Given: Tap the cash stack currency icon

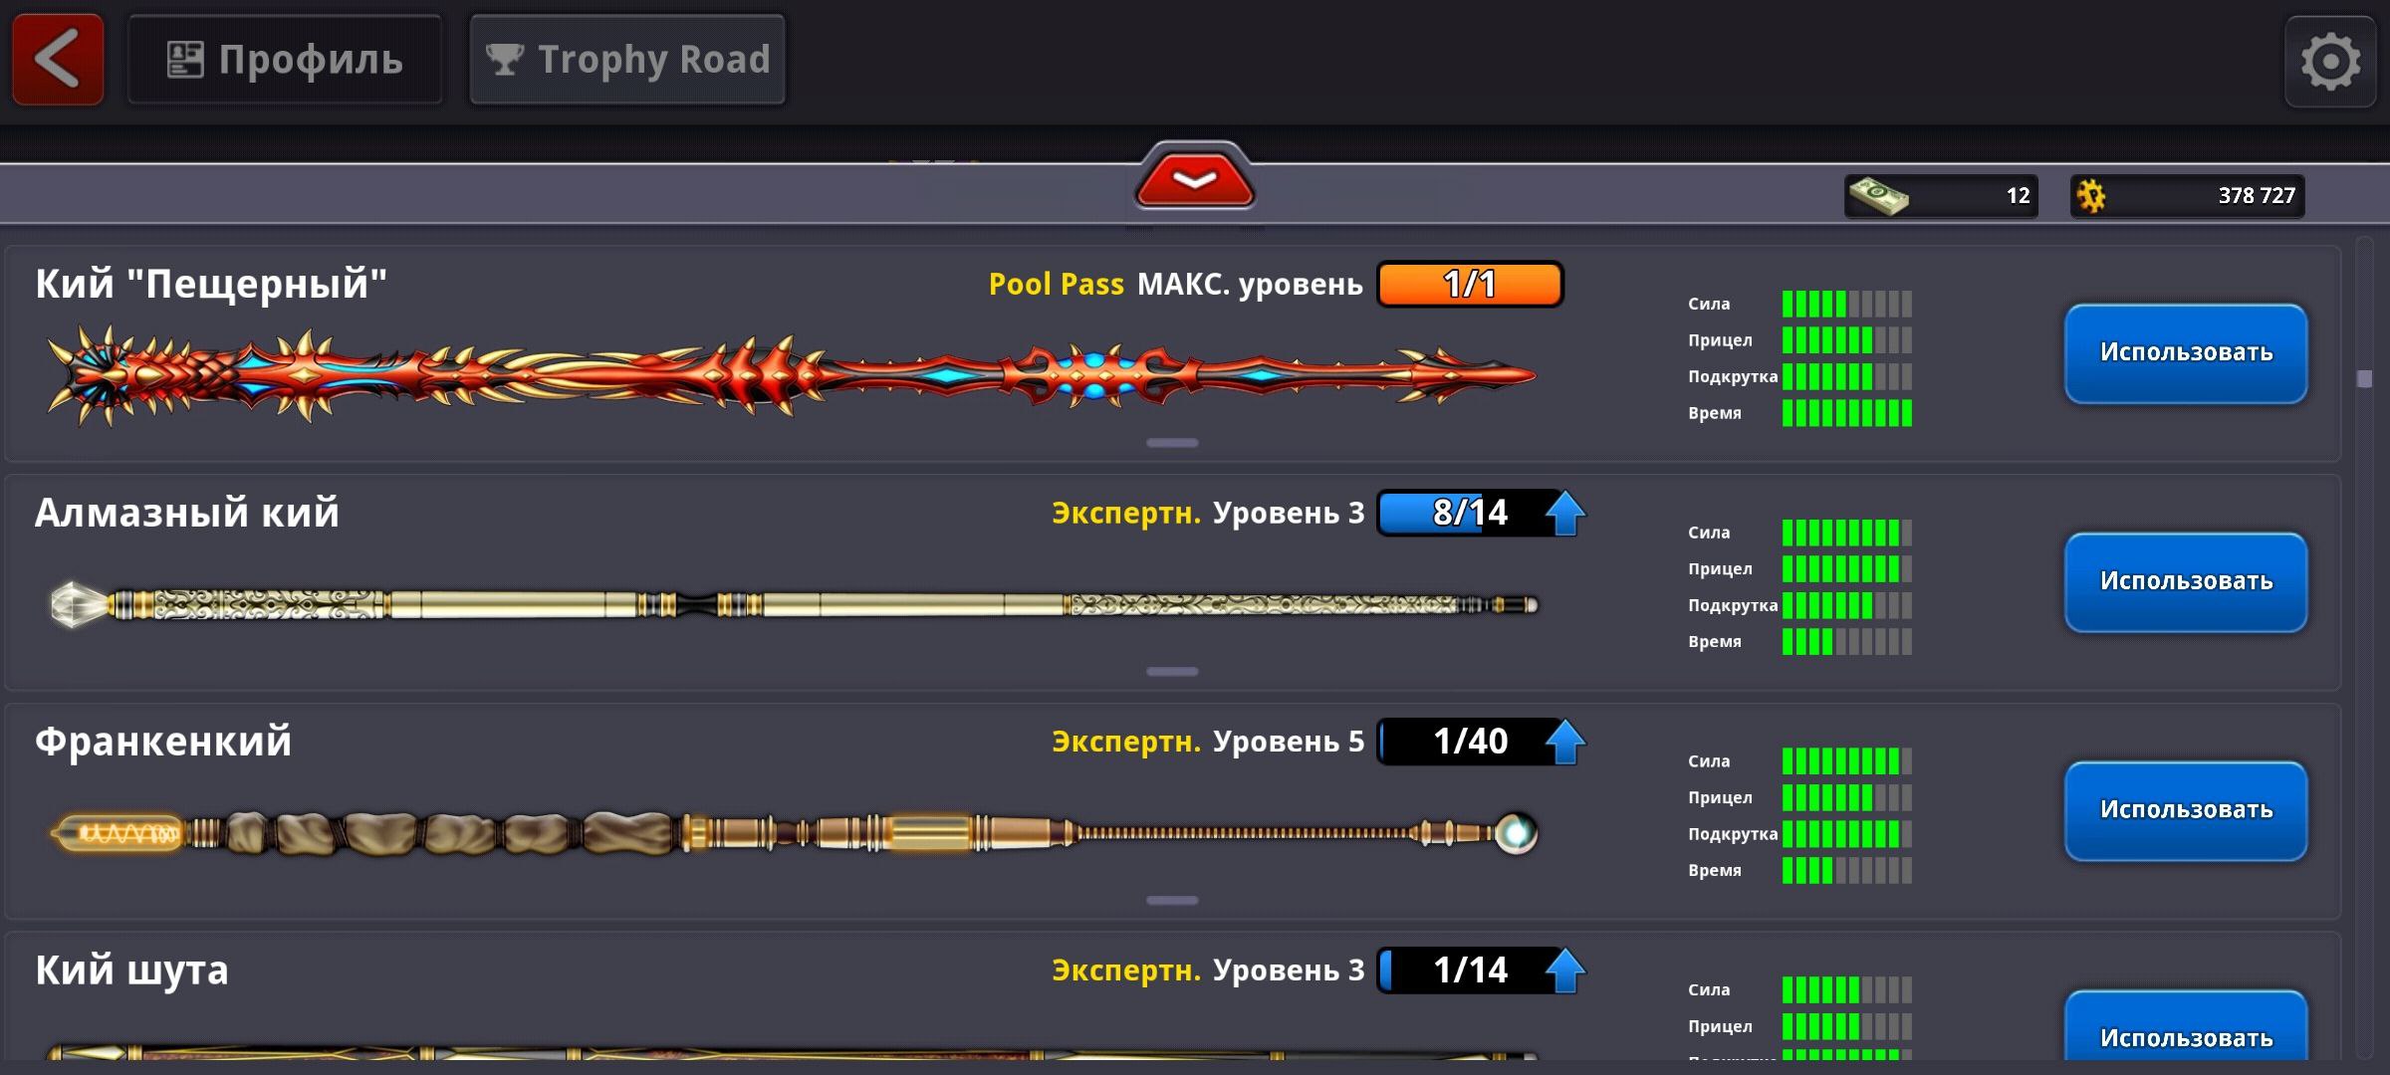Looking at the screenshot, I should (x=1878, y=196).
